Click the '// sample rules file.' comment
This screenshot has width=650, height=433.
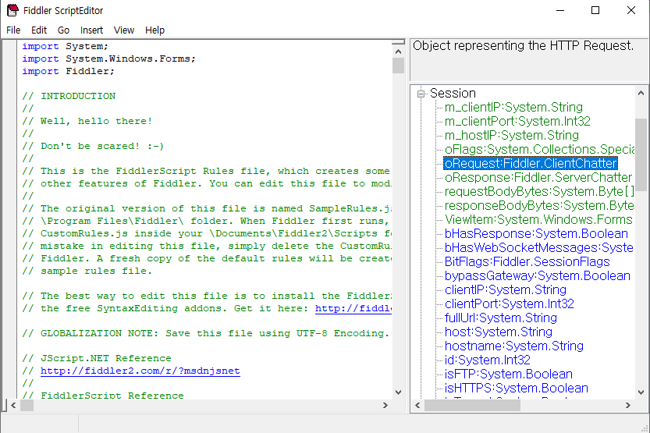(x=87, y=271)
